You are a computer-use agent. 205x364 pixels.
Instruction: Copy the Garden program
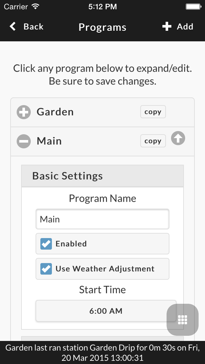(153, 112)
